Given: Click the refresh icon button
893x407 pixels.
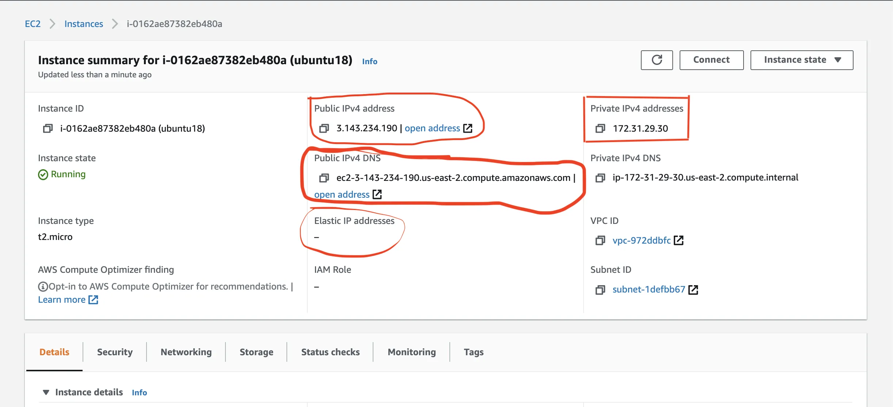Looking at the screenshot, I should (657, 60).
